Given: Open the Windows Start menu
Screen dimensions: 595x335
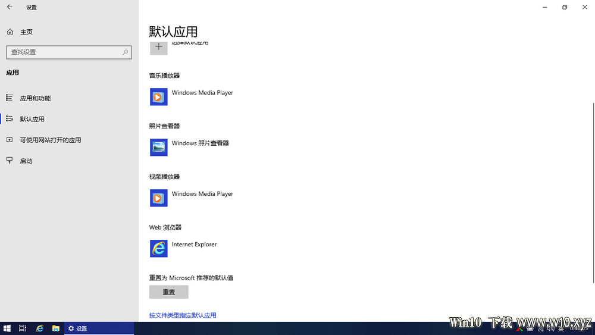Looking at the screenshot, I should point(7,328).
